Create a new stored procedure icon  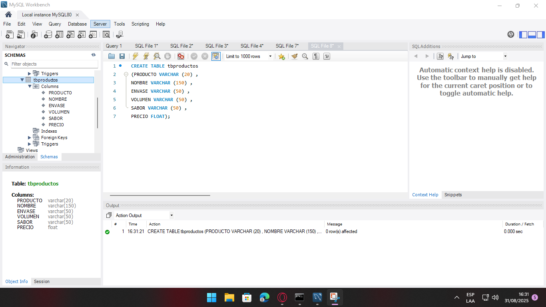(82, 35)
